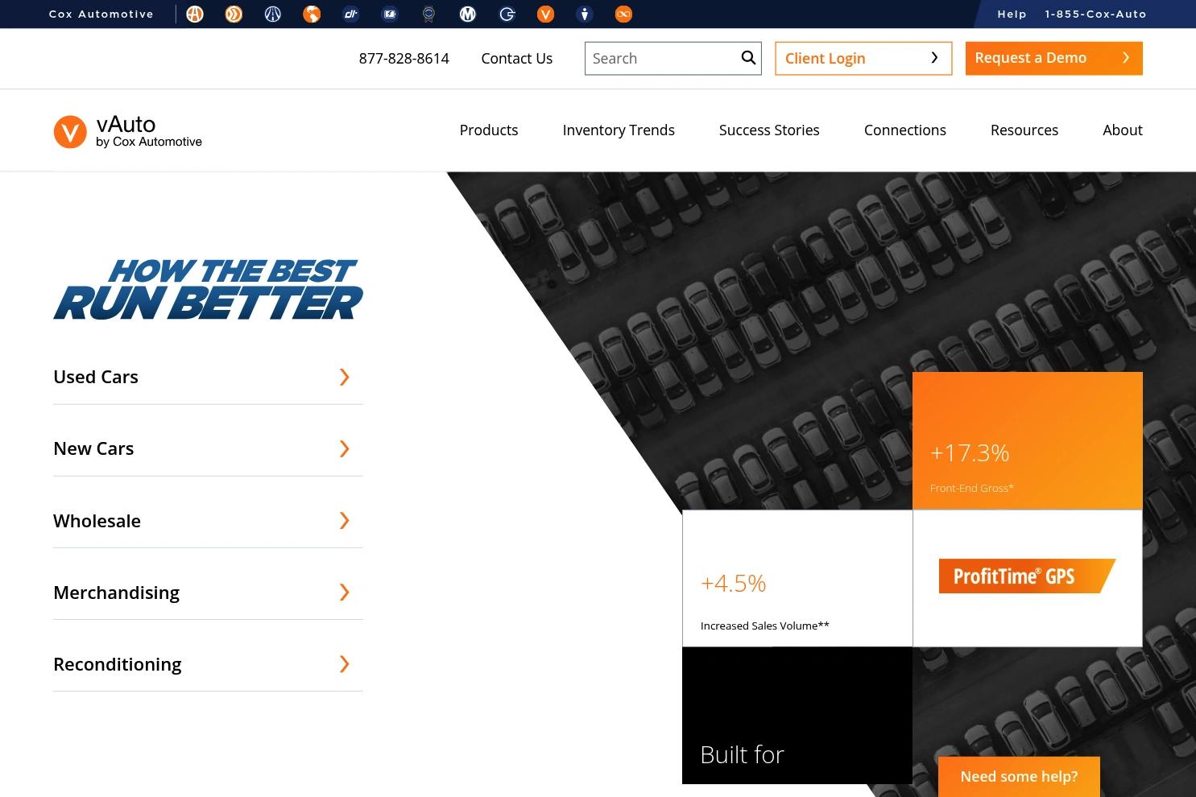Open the 'dt' Dealertrack brand icon
The width and height of the screenshot is (1196, 797).
pos(350,14)
